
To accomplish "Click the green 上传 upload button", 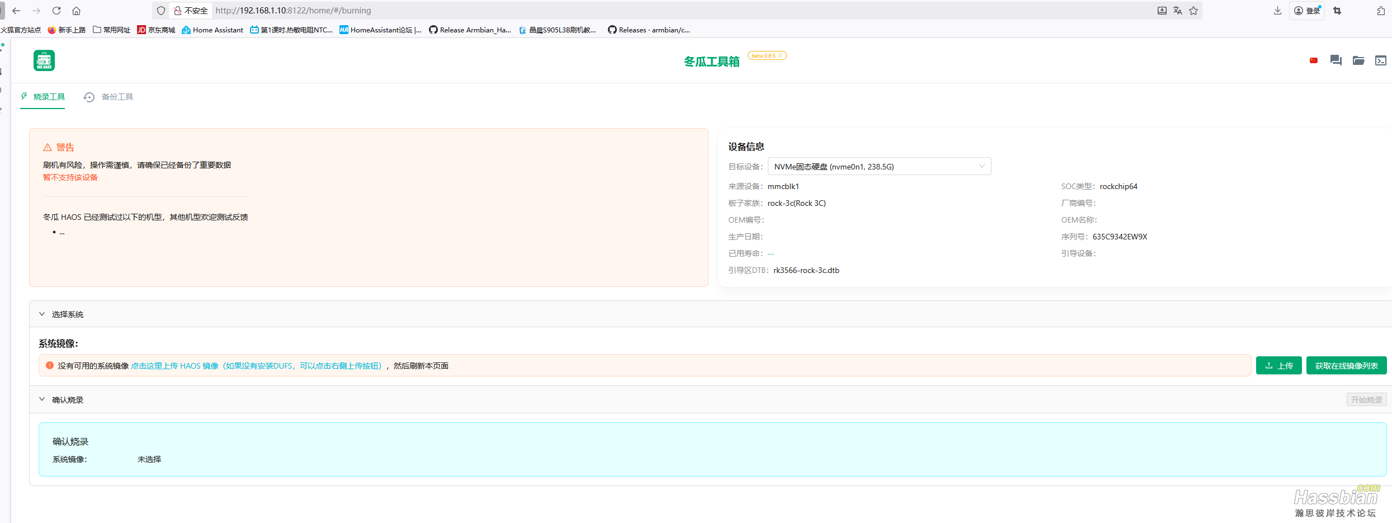I will (1278, 366).
